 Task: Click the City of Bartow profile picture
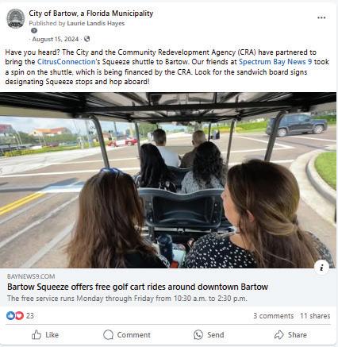[x=16, y=18]
